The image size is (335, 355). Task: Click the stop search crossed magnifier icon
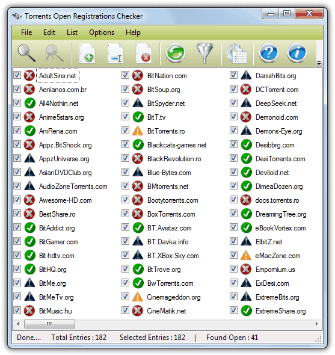pyautogui.click(x=54, y=53)
